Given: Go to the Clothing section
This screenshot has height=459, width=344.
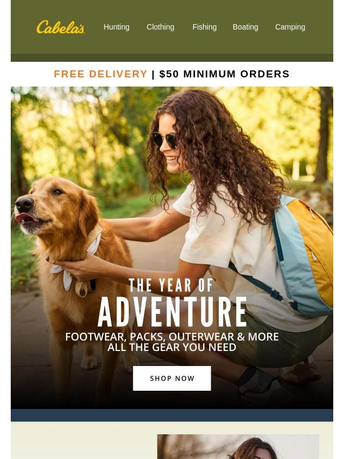Looking at the screenshot, I should click(160, 27).
